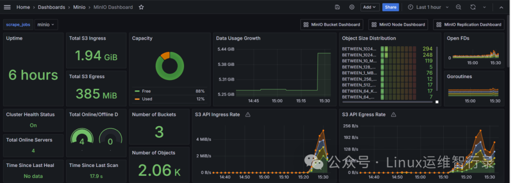The width and height of the screenshot is (511, 183).
Task: Open the Last 1 hour time picker
Action: coord(428,7)
